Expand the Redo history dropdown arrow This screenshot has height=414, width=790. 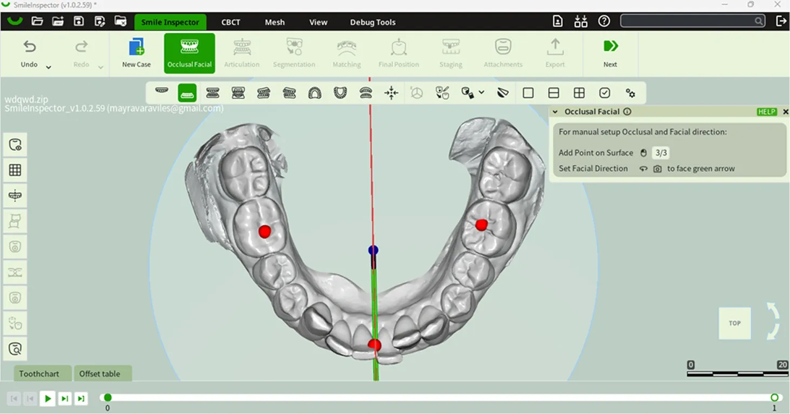[100, 67]
